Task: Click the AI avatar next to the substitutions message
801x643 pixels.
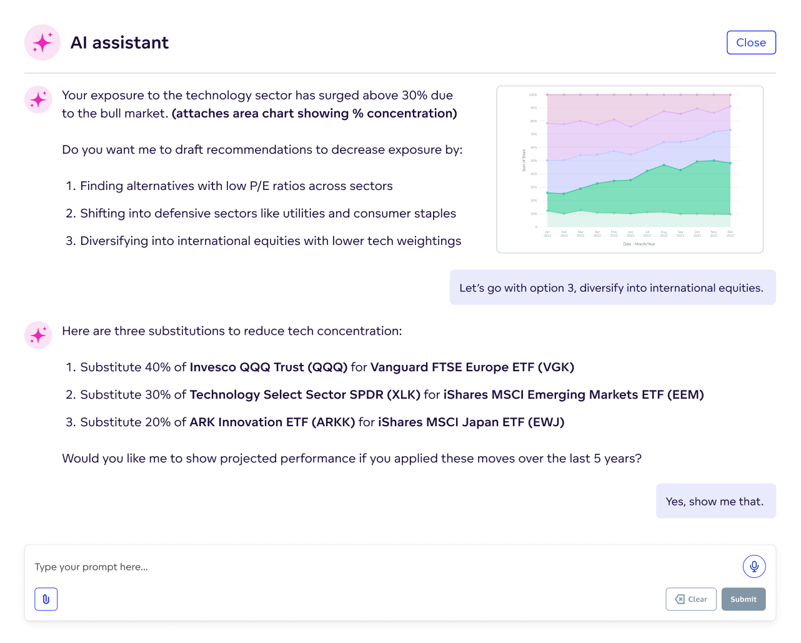Action: click(37, 335)
